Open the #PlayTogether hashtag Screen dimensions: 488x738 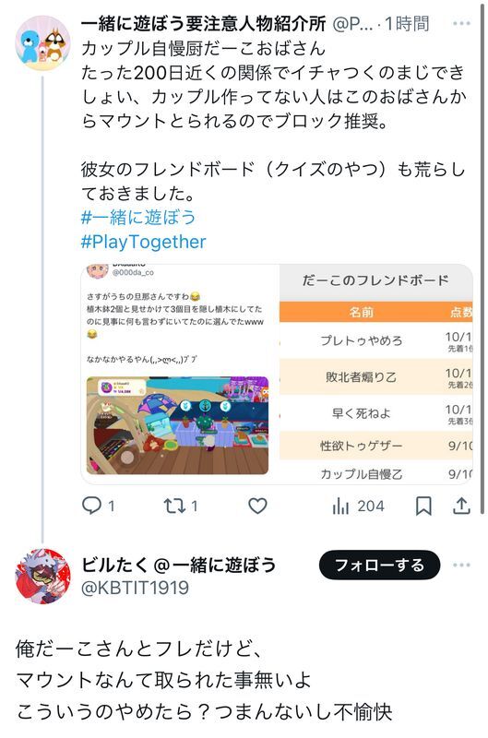tap(144, 242)
